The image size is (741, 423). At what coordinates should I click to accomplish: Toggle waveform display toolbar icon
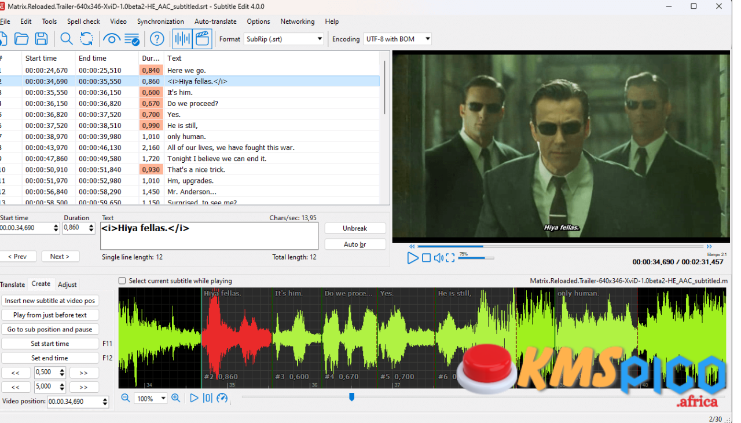[x=182, y=39]
